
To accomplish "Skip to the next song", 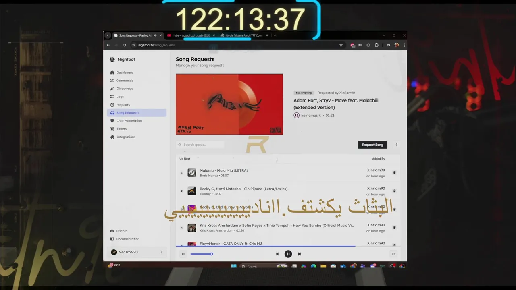I will coord(300,254).
